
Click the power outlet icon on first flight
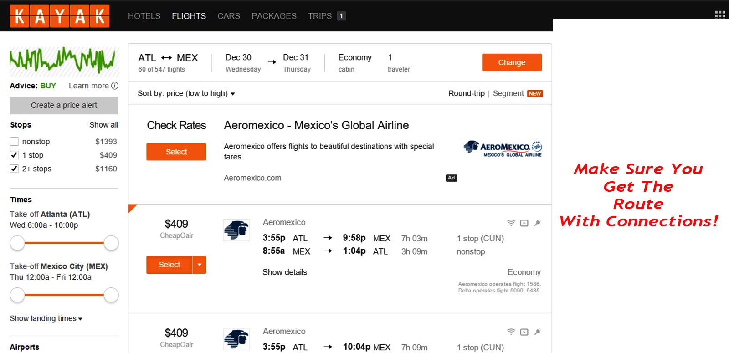pyautogui.click(x=538, y=223)
